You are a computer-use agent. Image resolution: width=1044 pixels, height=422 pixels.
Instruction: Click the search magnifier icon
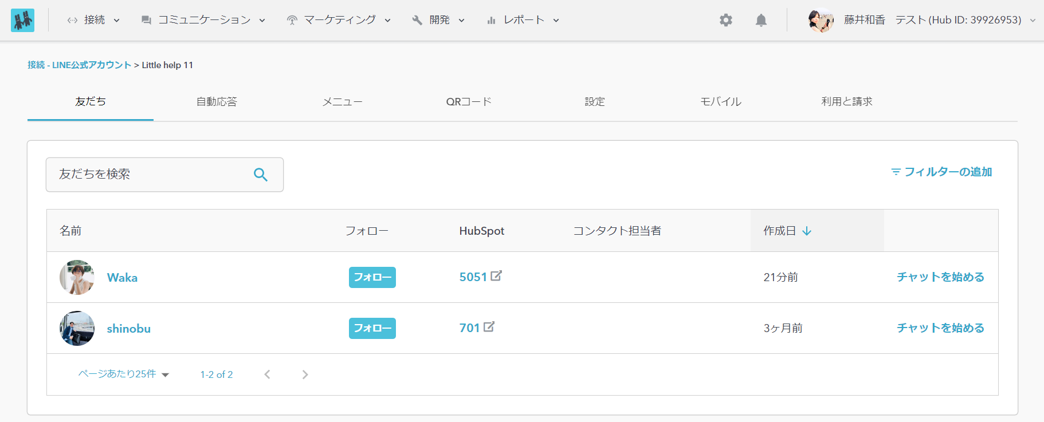point(261,175)
